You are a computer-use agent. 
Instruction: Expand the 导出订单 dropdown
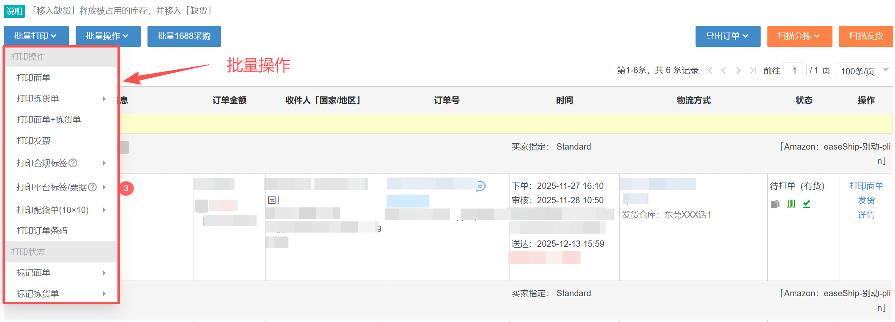tap(727, 36)
